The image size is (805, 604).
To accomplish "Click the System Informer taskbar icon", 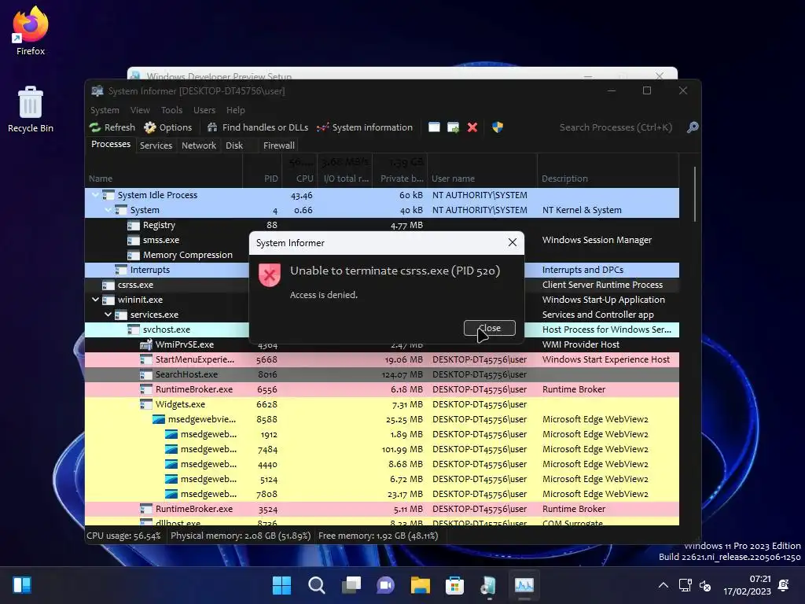I will 524,585.
